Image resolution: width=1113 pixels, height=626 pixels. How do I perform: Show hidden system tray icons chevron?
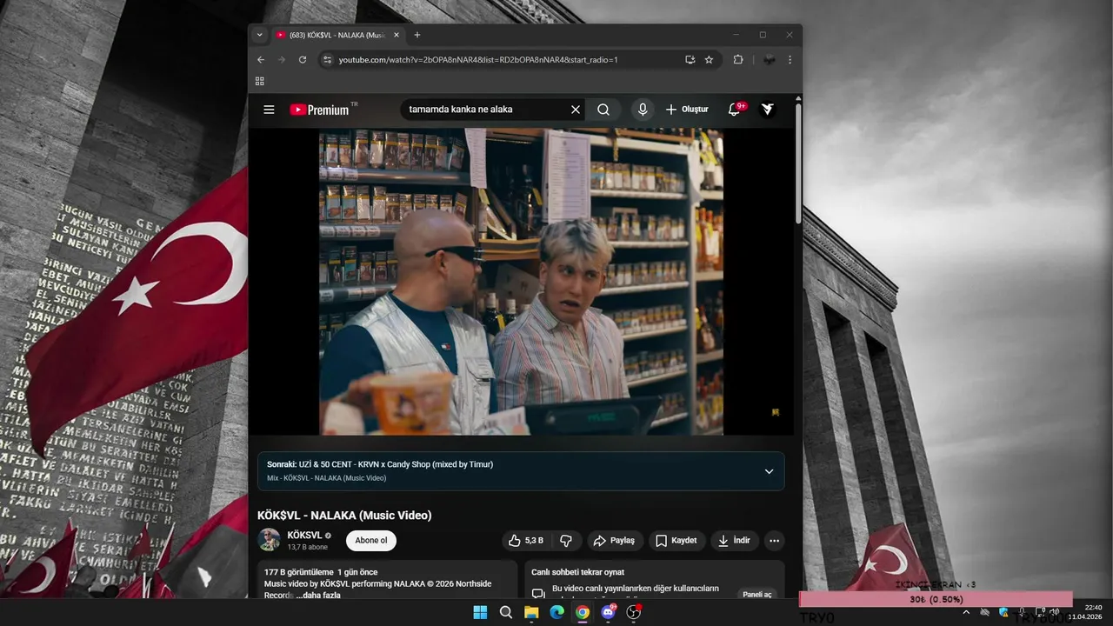click(965, 612)
